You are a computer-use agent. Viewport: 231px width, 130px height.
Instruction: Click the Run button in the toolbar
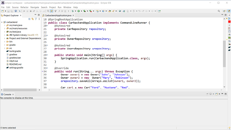coord(78,11)
